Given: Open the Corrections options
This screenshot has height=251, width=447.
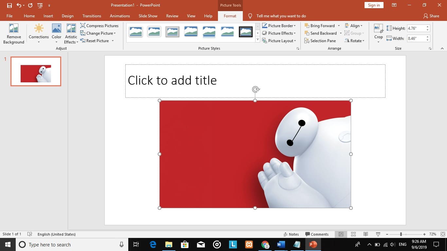Looking at the screenshot, I should click(39, 34).
